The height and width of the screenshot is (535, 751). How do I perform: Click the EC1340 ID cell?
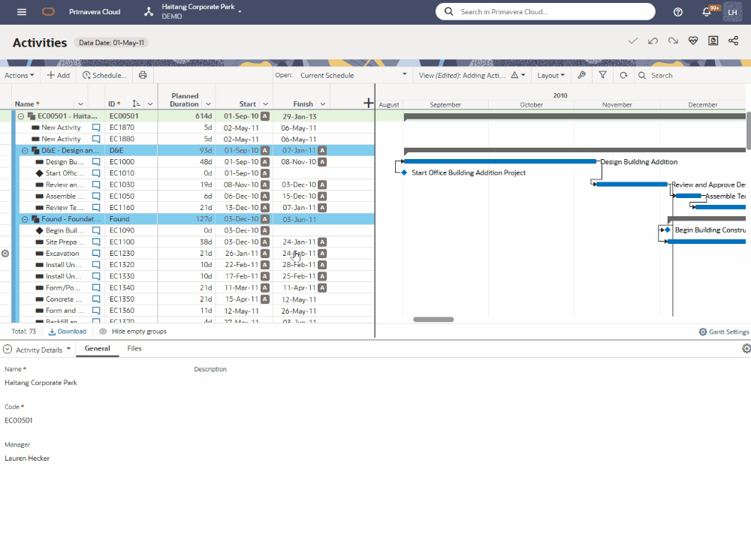coord(122,287)
